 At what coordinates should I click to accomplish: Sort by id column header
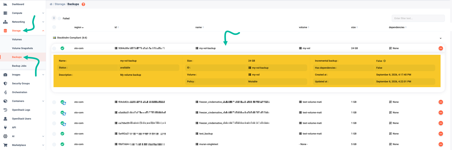coord(117,27)
